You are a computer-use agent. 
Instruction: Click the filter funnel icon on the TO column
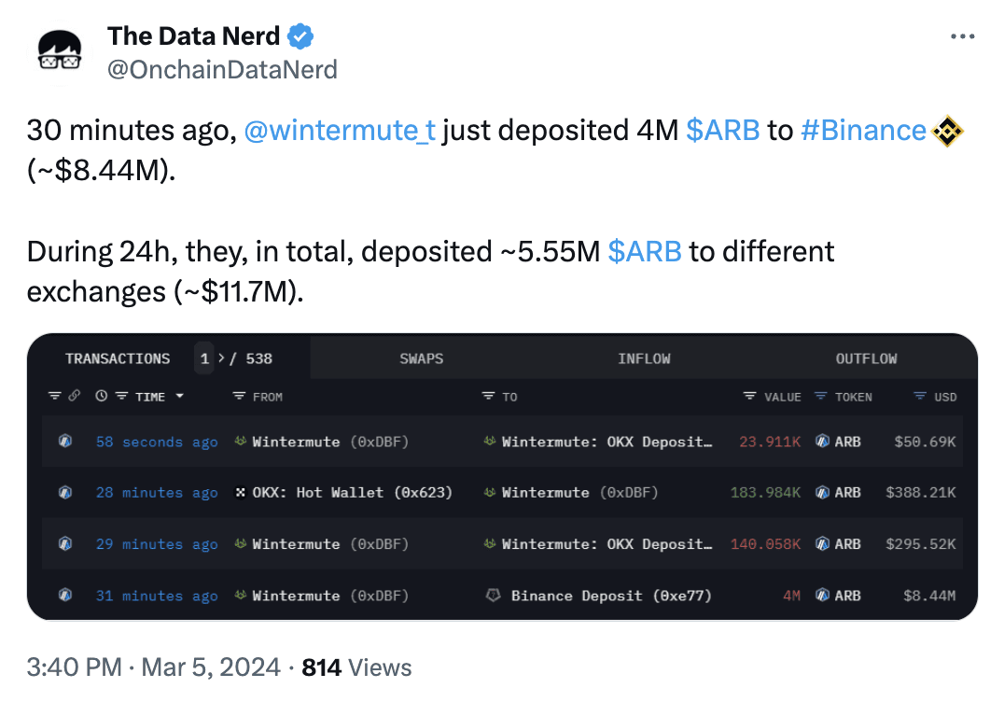pyautogui.click(x=487, y=396)
